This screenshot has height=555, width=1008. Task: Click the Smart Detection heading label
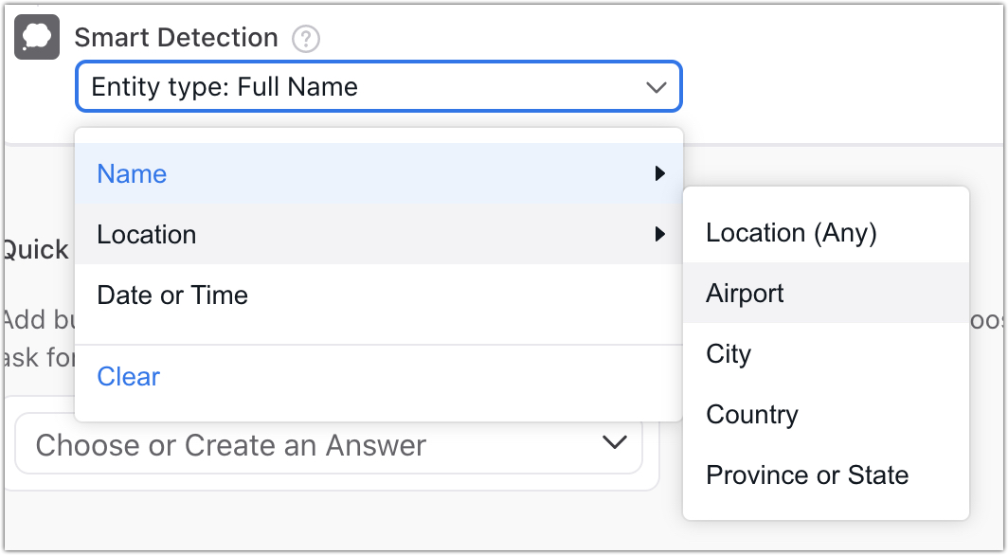click(x=176, y=38)
